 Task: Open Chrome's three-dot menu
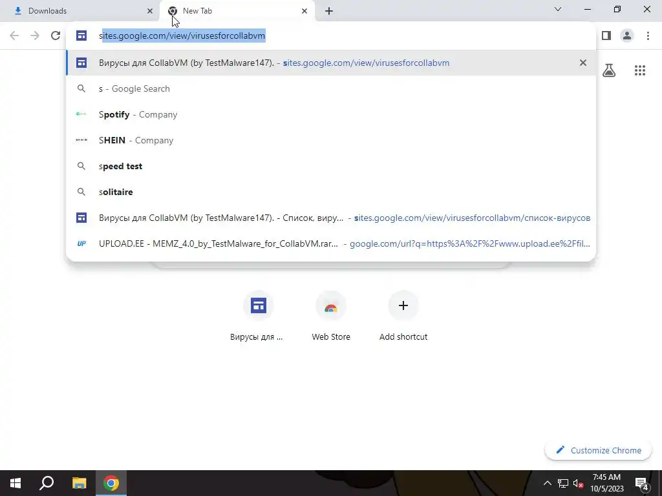[x=648, y=36]
